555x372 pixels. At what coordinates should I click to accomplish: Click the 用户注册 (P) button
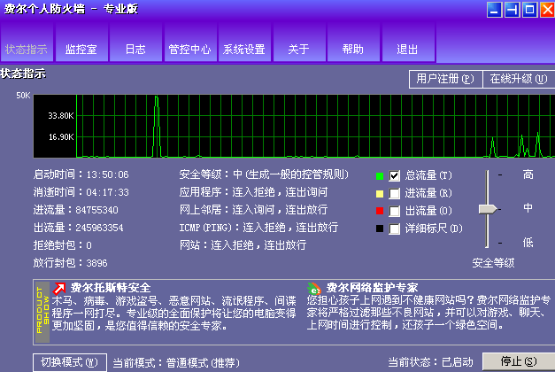[x=445, y=79]
